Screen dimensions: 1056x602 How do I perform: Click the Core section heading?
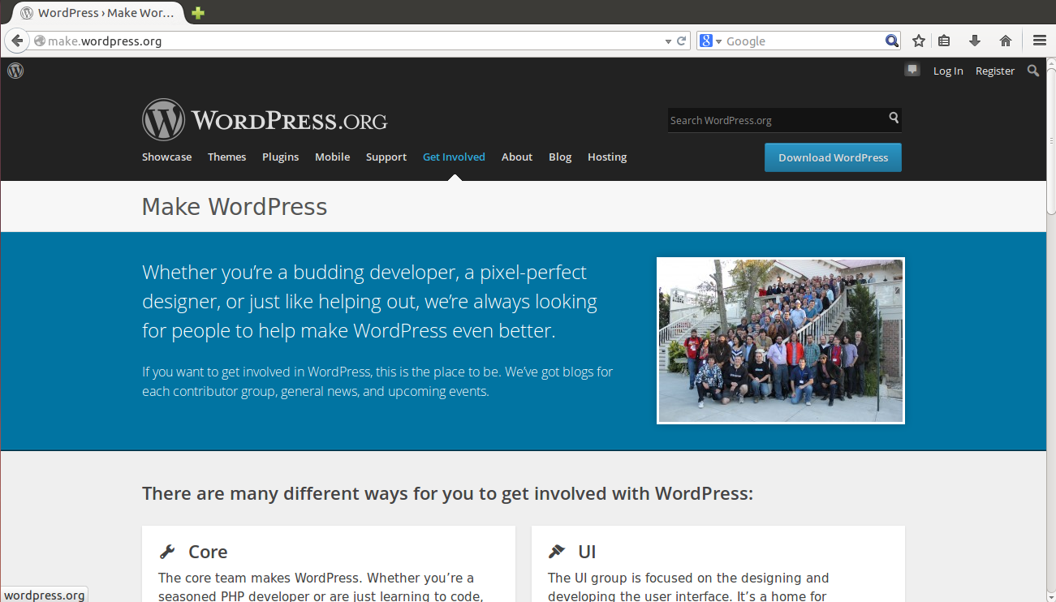click(208, 552)
